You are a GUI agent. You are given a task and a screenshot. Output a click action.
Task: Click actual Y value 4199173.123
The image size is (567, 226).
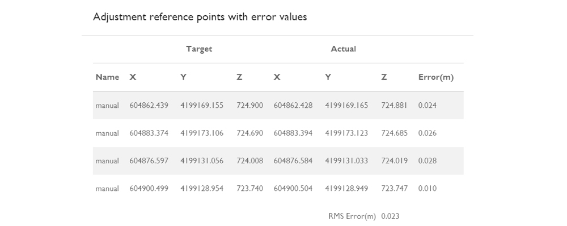coord(346,133)
